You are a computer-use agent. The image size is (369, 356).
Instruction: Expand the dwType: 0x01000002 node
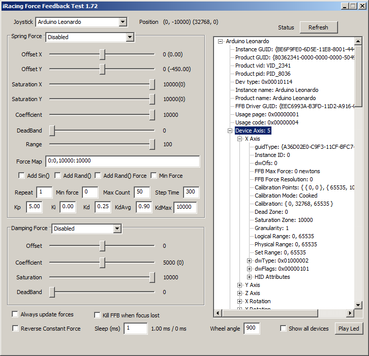click(x=249, y=261)
